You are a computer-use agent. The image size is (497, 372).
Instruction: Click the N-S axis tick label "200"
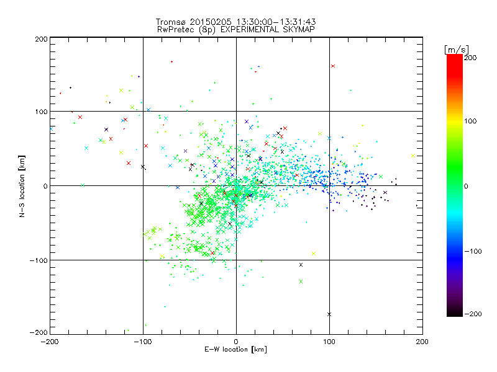click(x=41, y=39)
